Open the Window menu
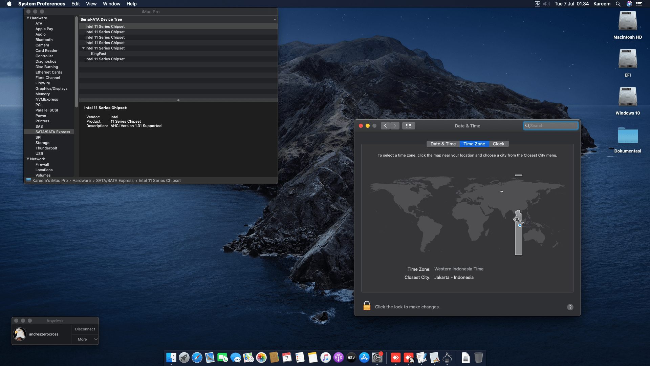The height and width of the screenshot is (366, 650). [x=111, y=4]
